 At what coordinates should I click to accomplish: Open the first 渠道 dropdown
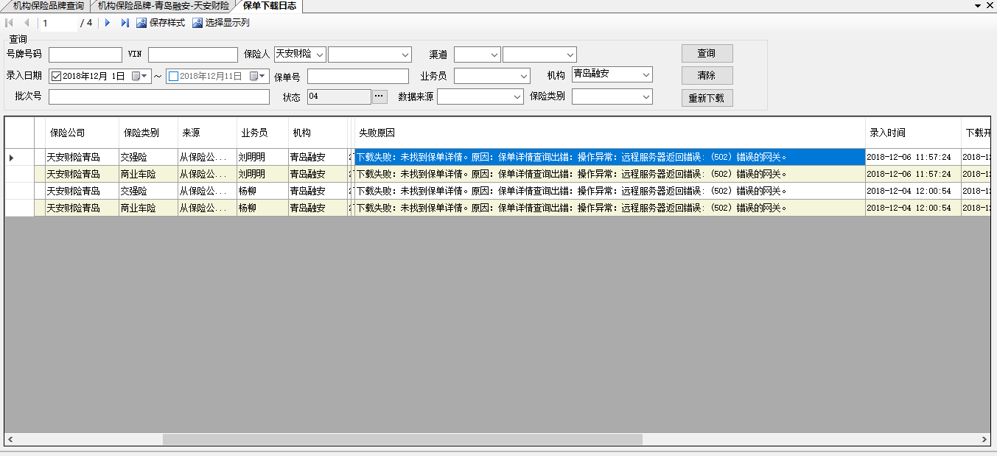point(494,55)
